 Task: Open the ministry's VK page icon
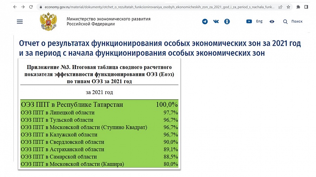point(216,21)
